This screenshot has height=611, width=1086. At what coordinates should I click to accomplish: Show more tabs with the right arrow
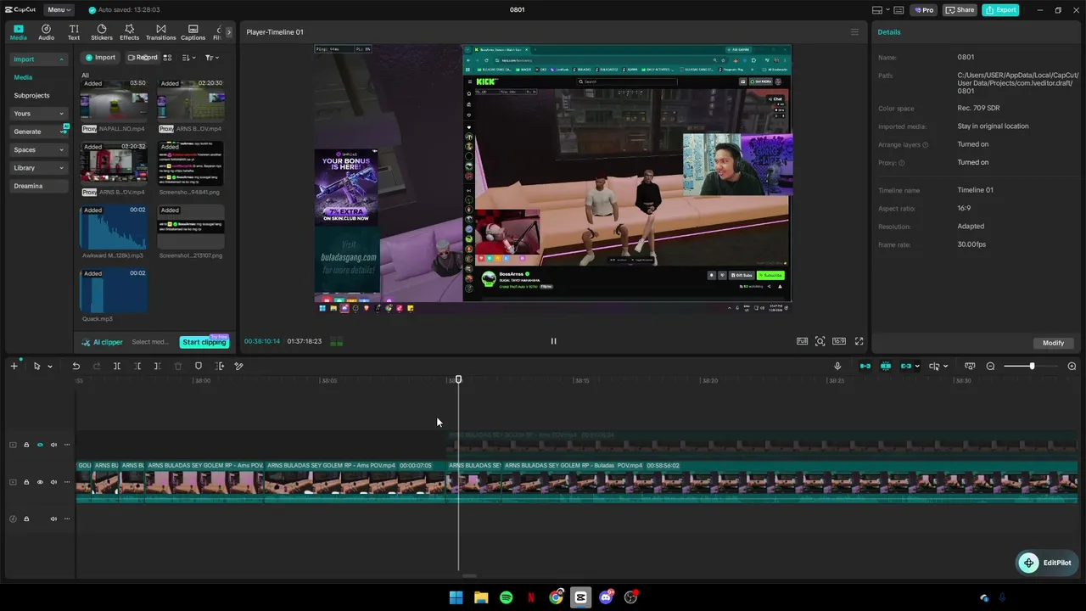(228, 32)
